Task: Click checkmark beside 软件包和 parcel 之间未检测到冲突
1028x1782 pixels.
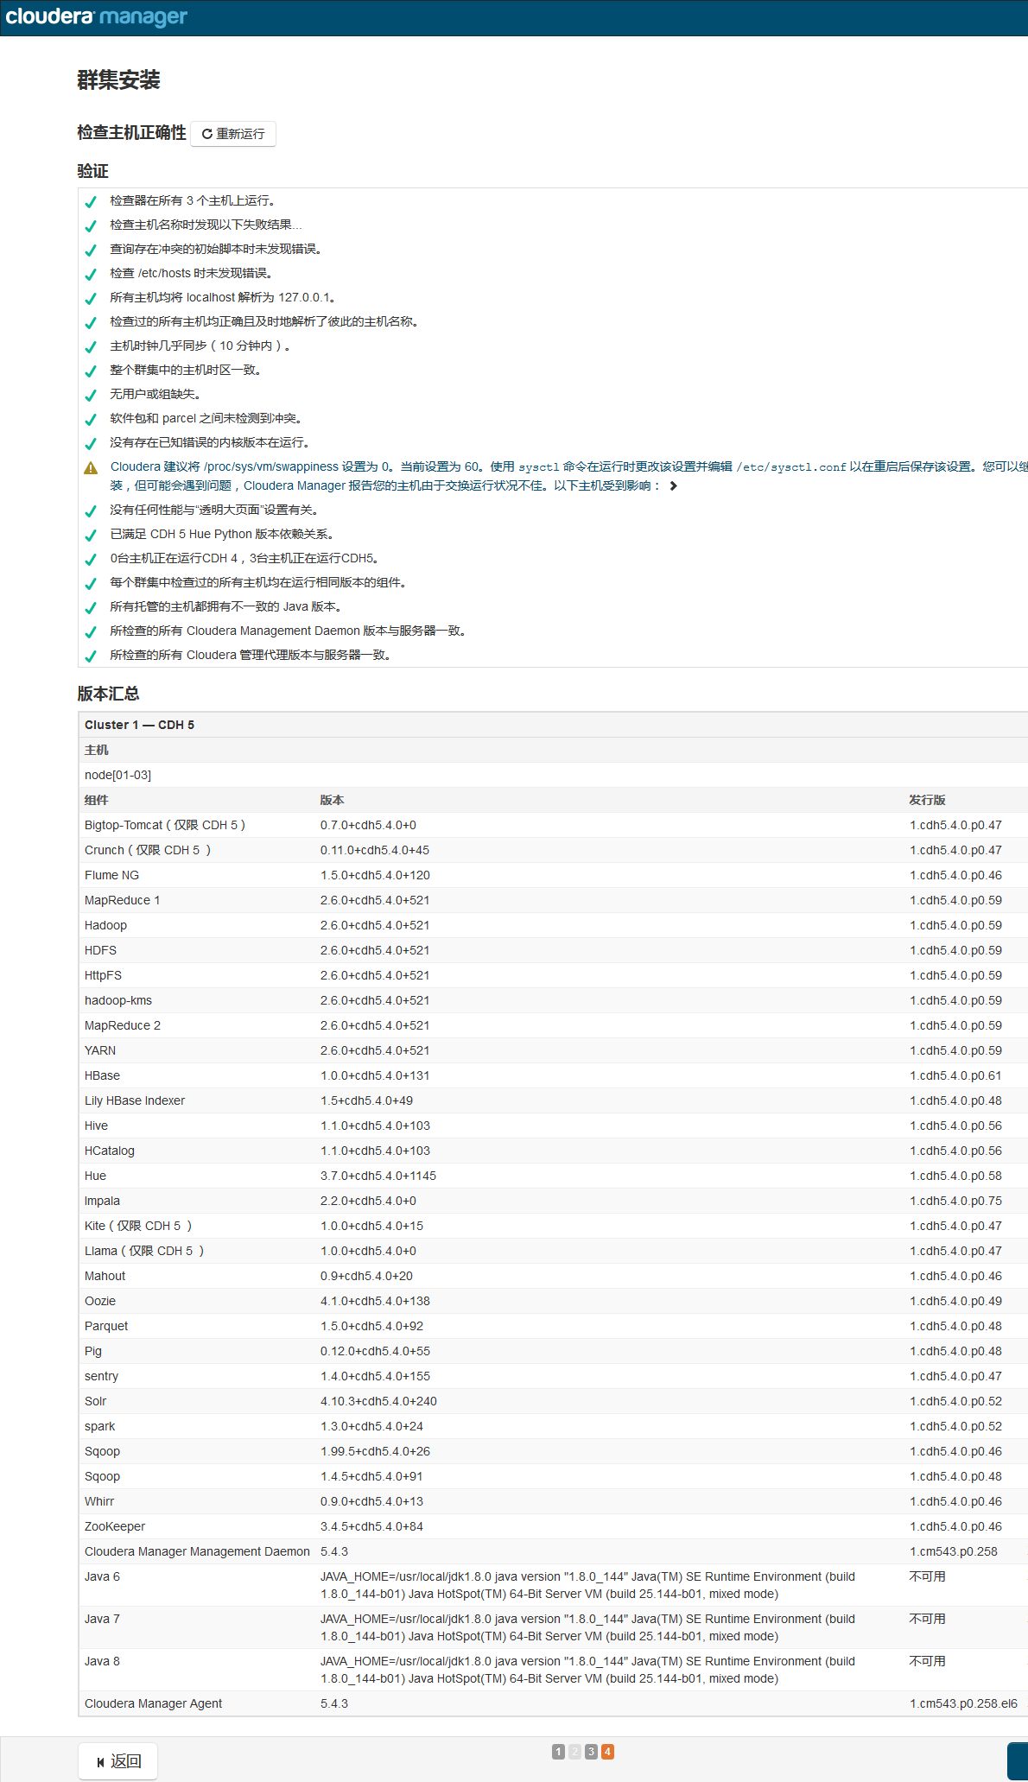Action: (x=91, y=419)
